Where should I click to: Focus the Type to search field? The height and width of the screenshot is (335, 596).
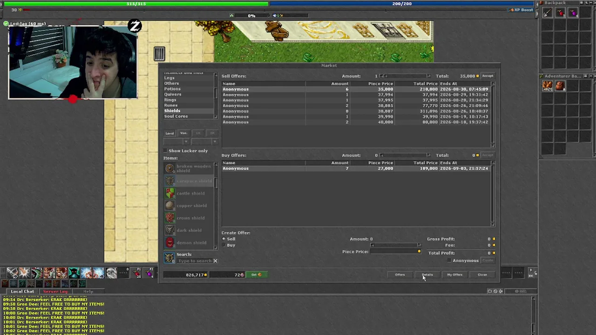[x=194, y=261]
